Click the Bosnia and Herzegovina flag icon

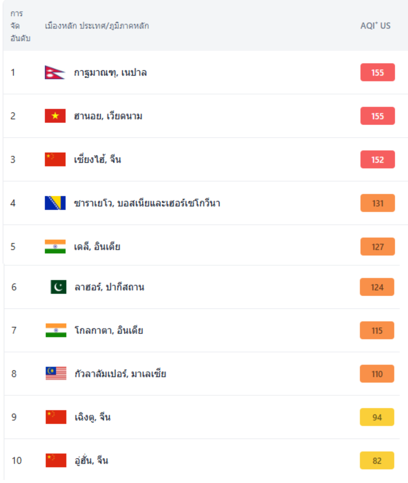point(55,203)
